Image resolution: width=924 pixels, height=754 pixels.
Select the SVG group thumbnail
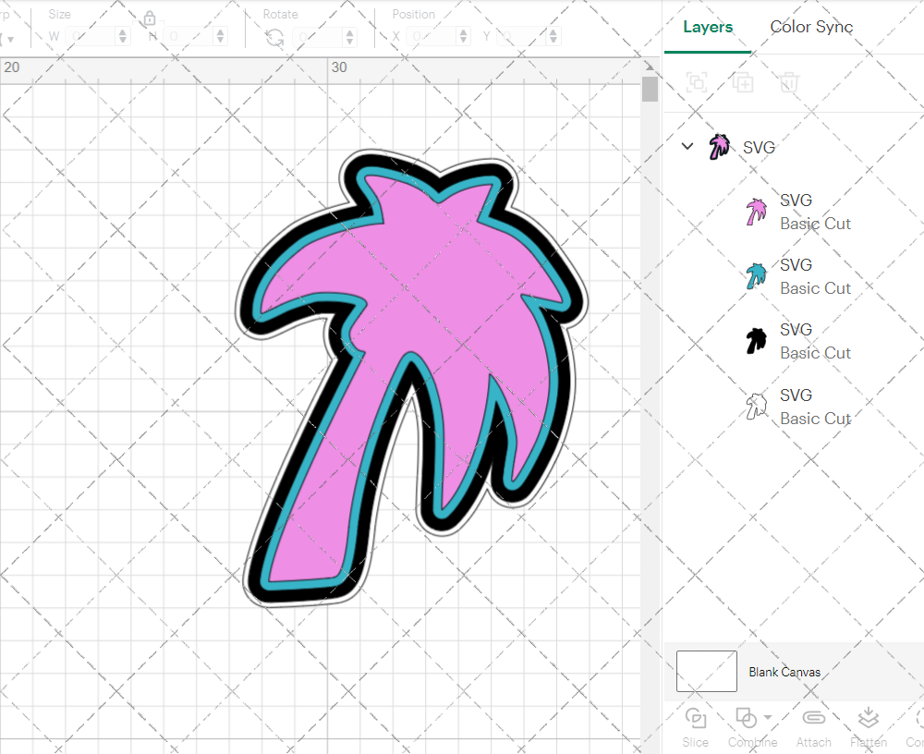point(720,147)
